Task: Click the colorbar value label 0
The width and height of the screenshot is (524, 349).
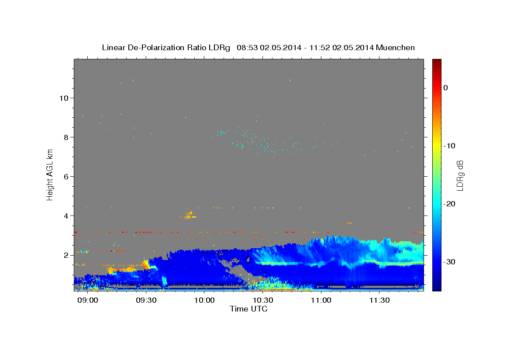Action: [446, 88]
